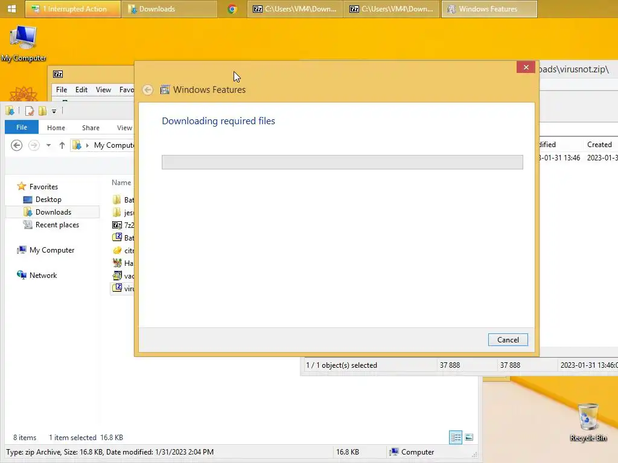Open Google Chrome from the taskbar
618x463 pixels.
[232, 9]
